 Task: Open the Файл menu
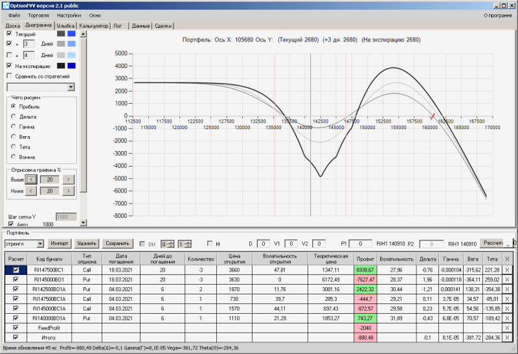[x=14, y=15]
